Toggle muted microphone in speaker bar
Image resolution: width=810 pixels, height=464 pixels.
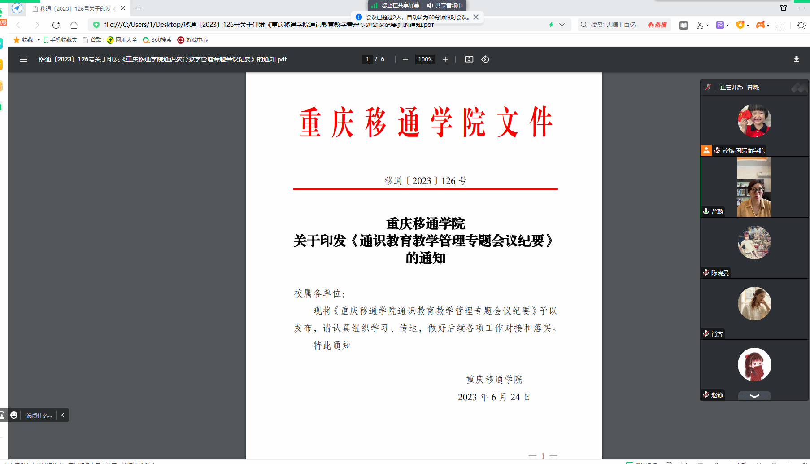(x=708, y=87)
